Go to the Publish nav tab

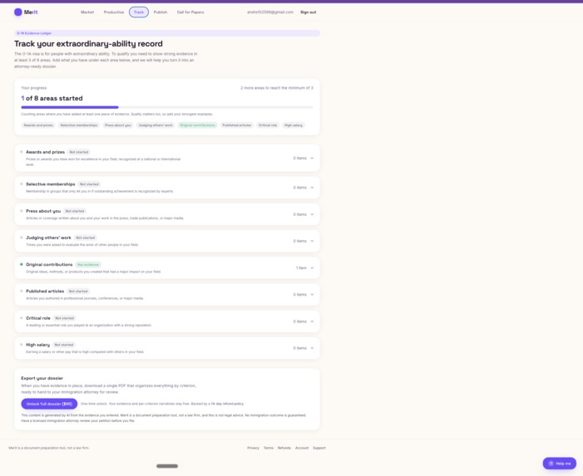[161, 12]
